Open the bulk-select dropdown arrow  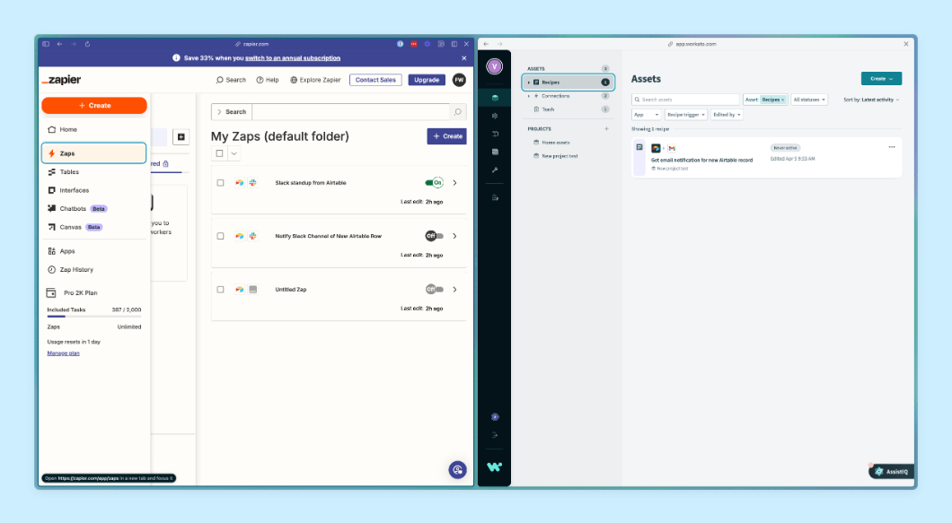(x=234, y=153)
